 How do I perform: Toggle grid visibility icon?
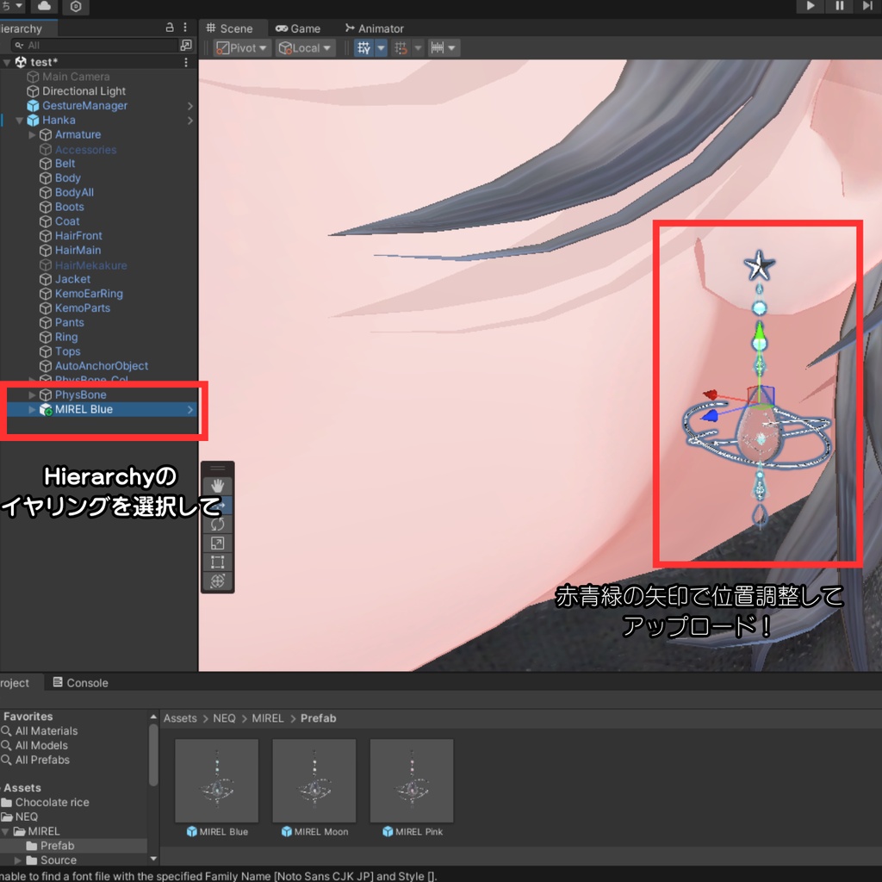click(x=364, y=48)
